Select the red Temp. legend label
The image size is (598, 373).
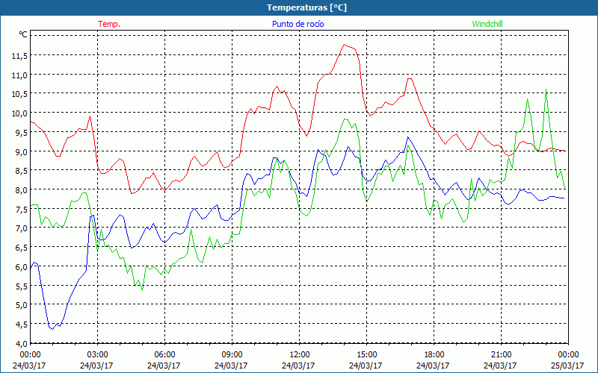click(109, 24)
